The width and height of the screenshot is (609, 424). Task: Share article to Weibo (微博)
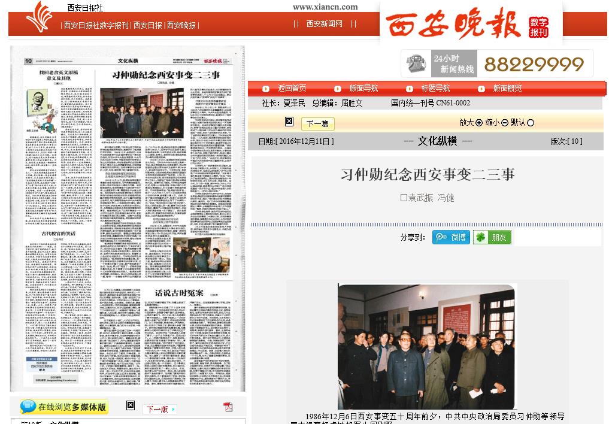(x=451, y=237)
